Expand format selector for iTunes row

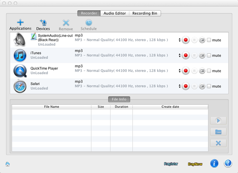pyautogui.click(x=179, y=56)
